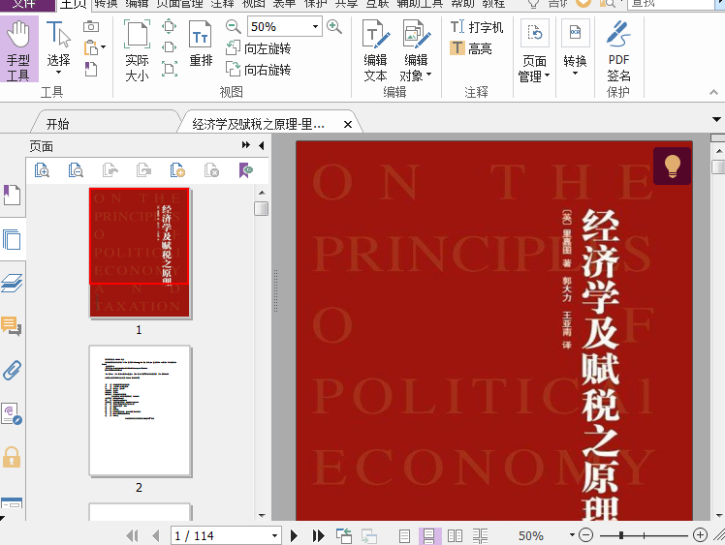Viewport: 725px width, 545px height.
Task: Set view to 实际大小 actual size
Action: [x=137, y=50]
